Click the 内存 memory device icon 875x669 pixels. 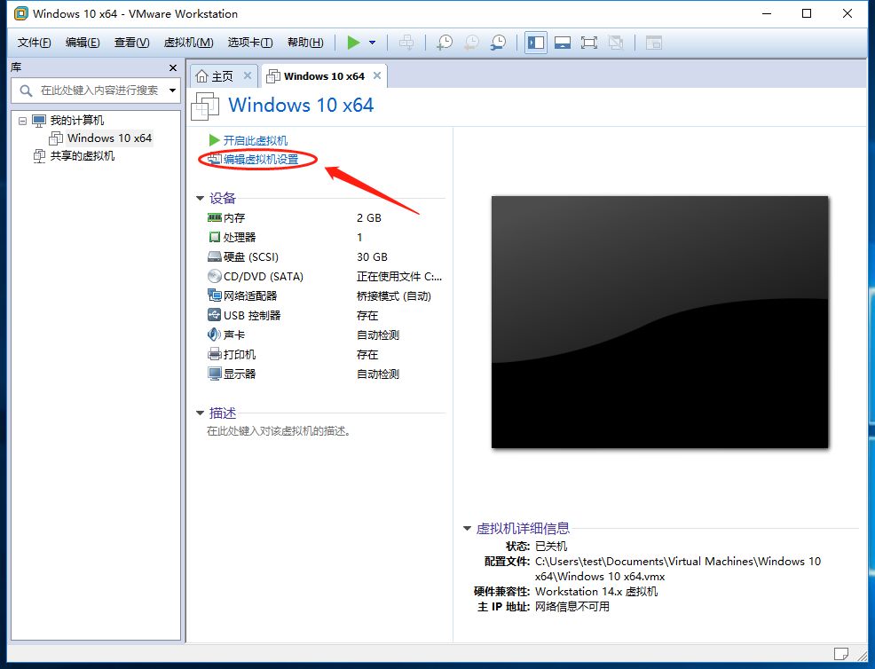coord(214,217)
